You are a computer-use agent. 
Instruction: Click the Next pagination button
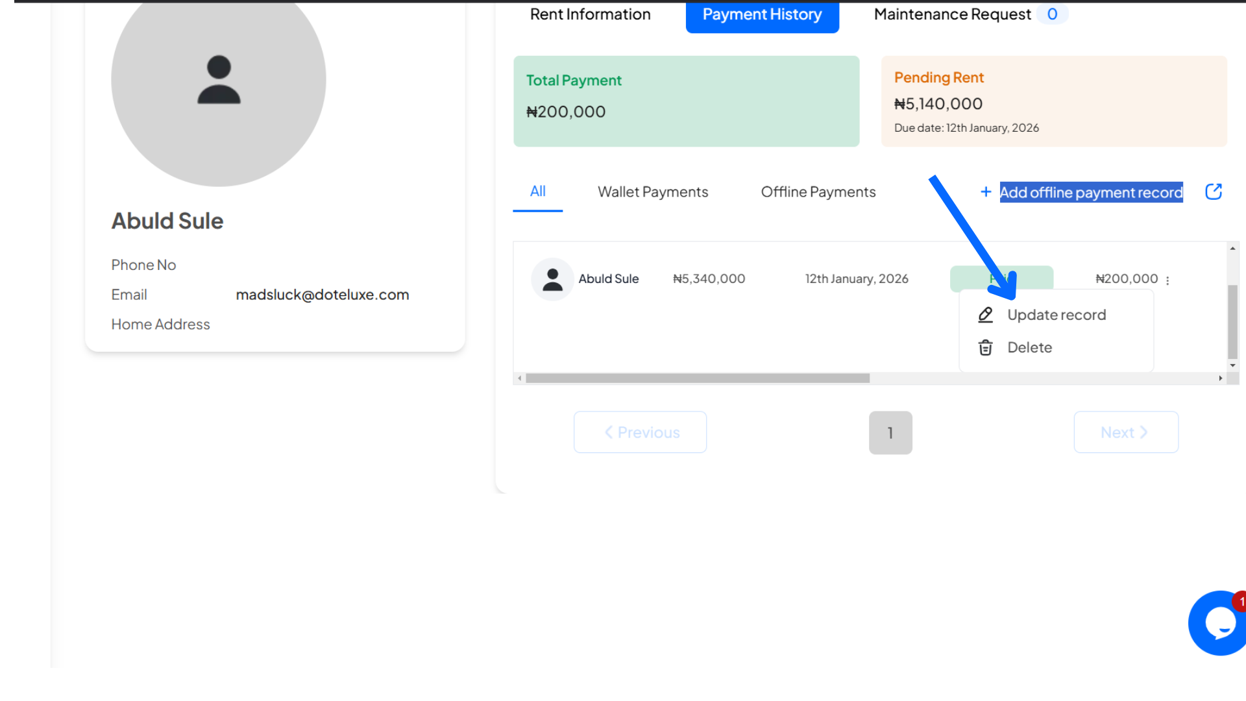tap(1125, 432)
